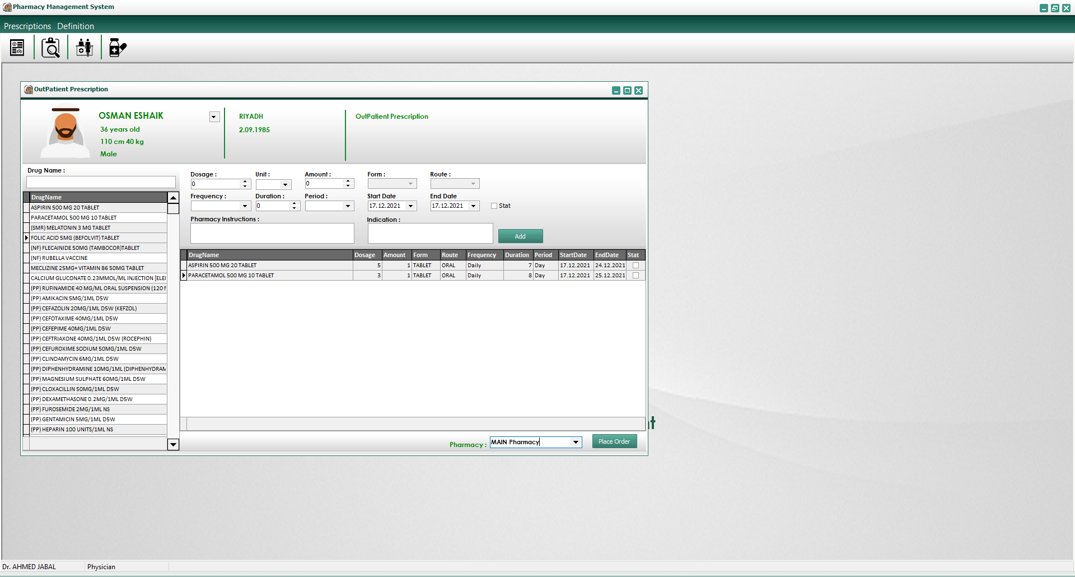Check Stat for the PARACETAMOL row
The image size is (1075, 577).
tap(635, 275)
